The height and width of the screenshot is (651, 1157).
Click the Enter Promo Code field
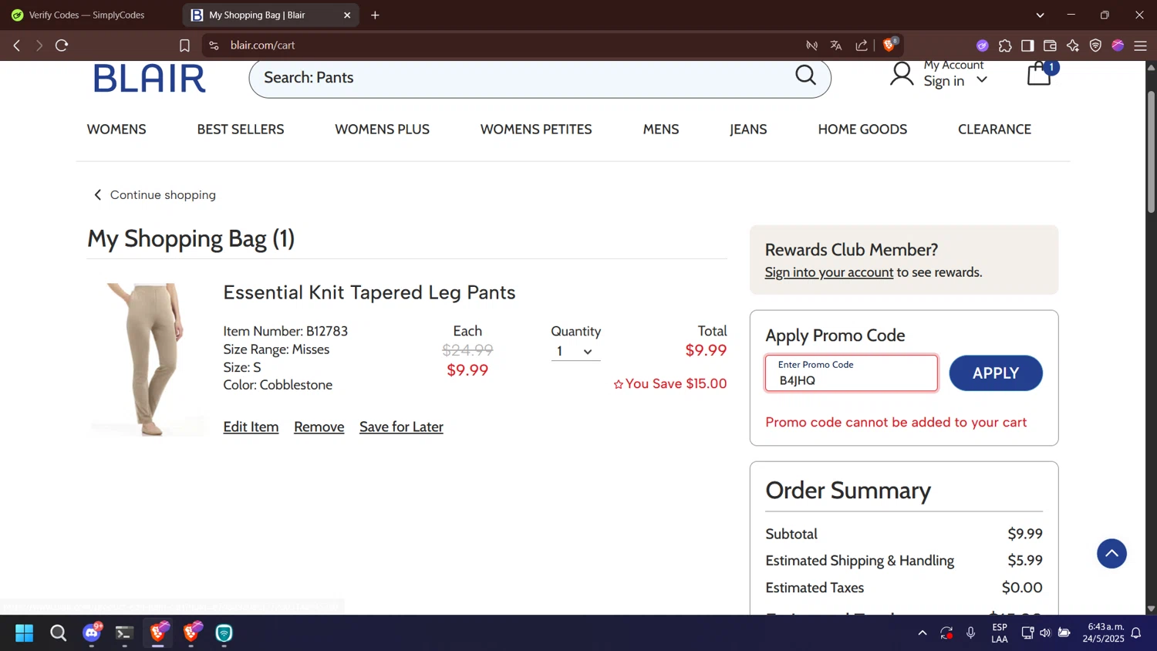tap(852, 373)
